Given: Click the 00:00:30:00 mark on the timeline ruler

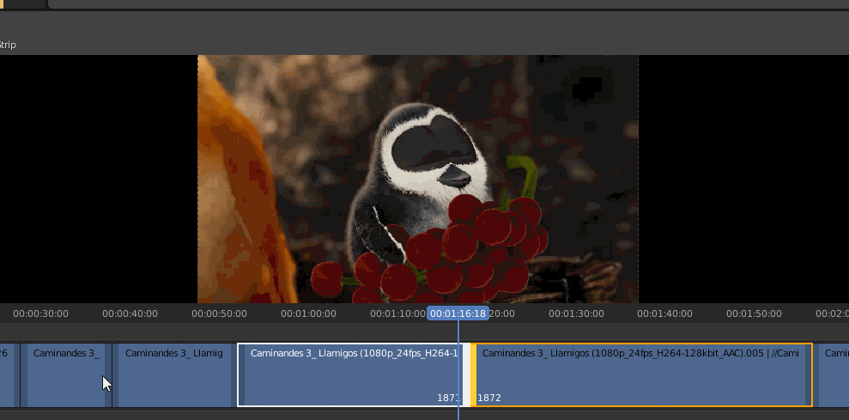Looking at the screenshot, I should coord(40,313).
